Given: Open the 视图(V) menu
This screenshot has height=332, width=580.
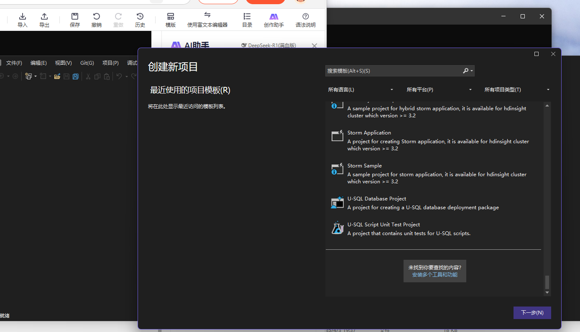Looking at the screenshot, I should [63, 63].
